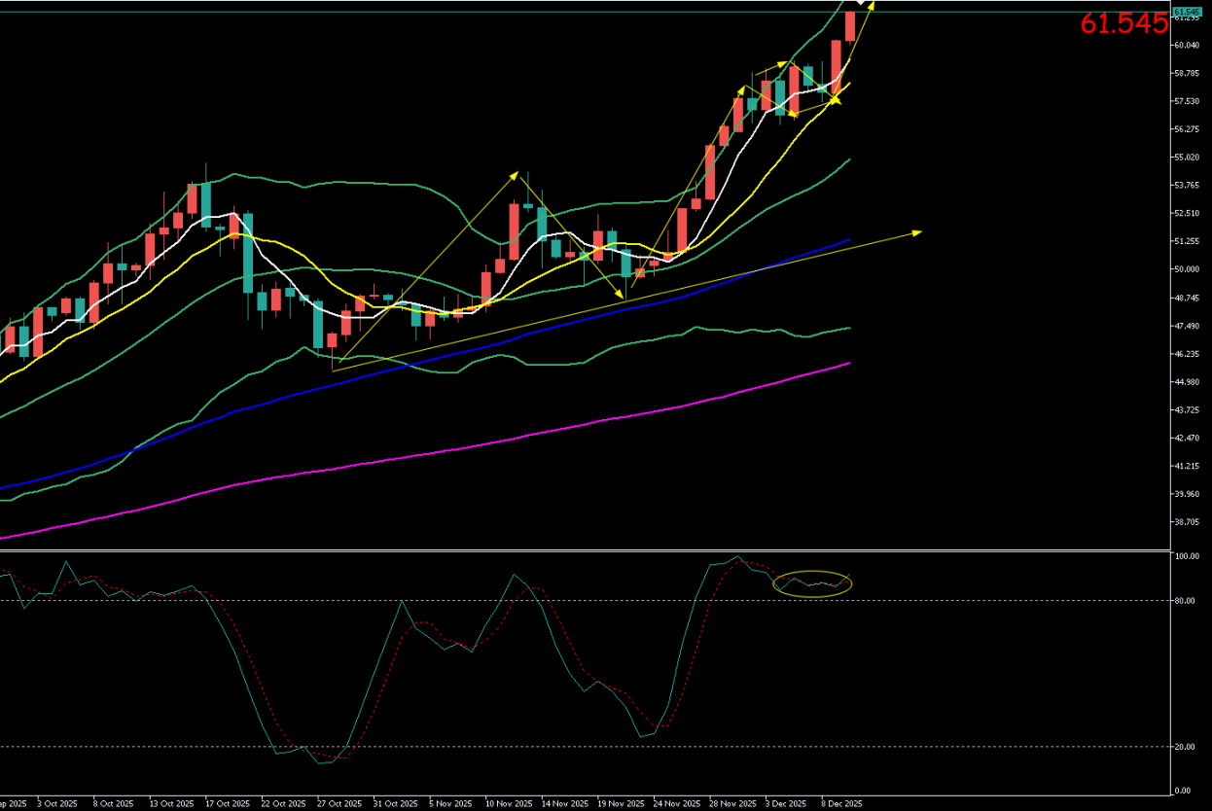
Task: Click the divider between chart and oscillator
Action: [584, 551]
